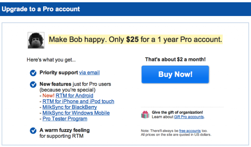Viewport: 251px width, 147px height.
Task: Click the Upgrade to a Pro account header
Action: (x=41, y=9)
